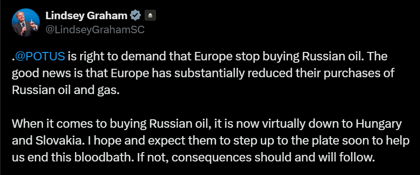Click the government account building badge
Image resolution: width=420 pixels, height=175 pixels.
click(150, 16)
